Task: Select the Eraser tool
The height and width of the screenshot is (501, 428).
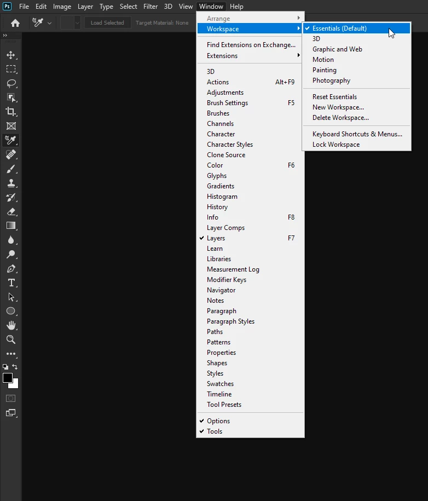Action: [x=11, y=211]
